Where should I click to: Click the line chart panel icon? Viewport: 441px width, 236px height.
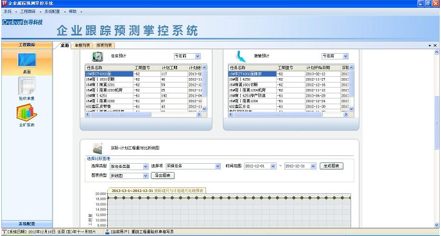coord(98,148)
